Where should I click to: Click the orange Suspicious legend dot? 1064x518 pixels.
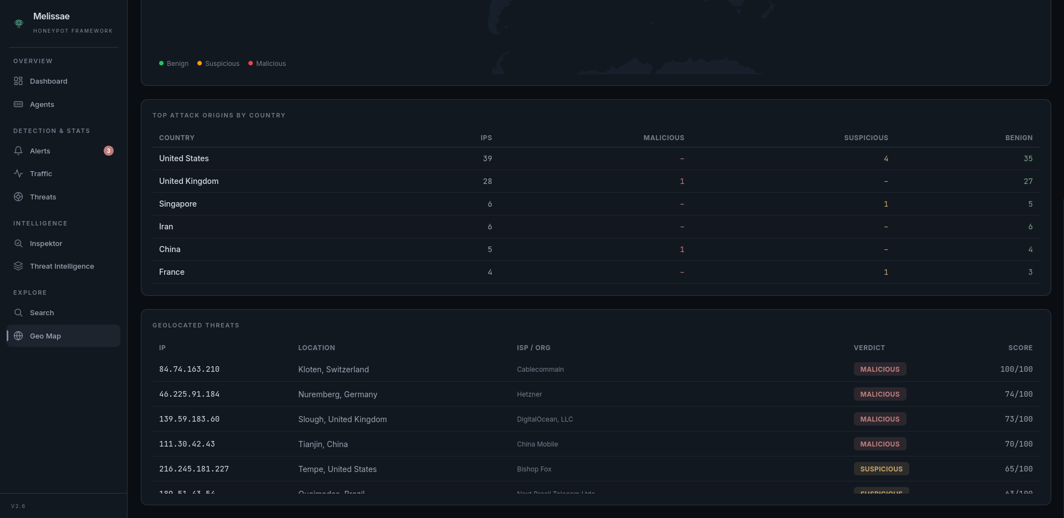click(x=200, y=63)
